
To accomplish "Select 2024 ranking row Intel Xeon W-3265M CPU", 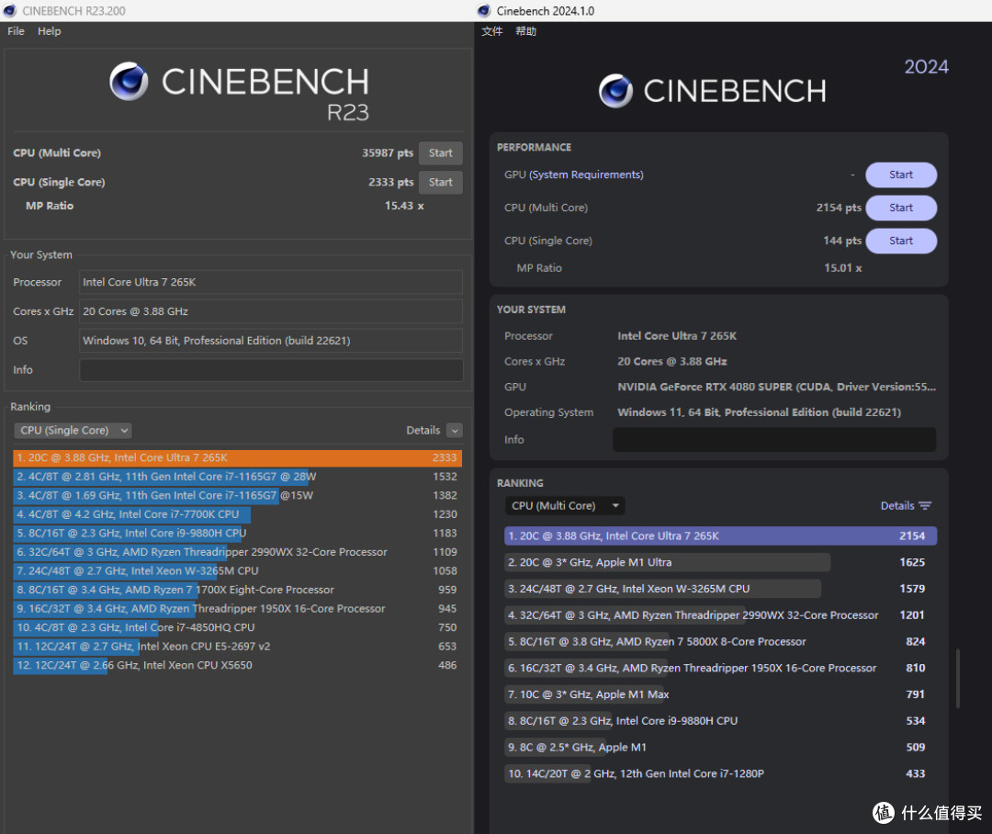I will (721, 589).
